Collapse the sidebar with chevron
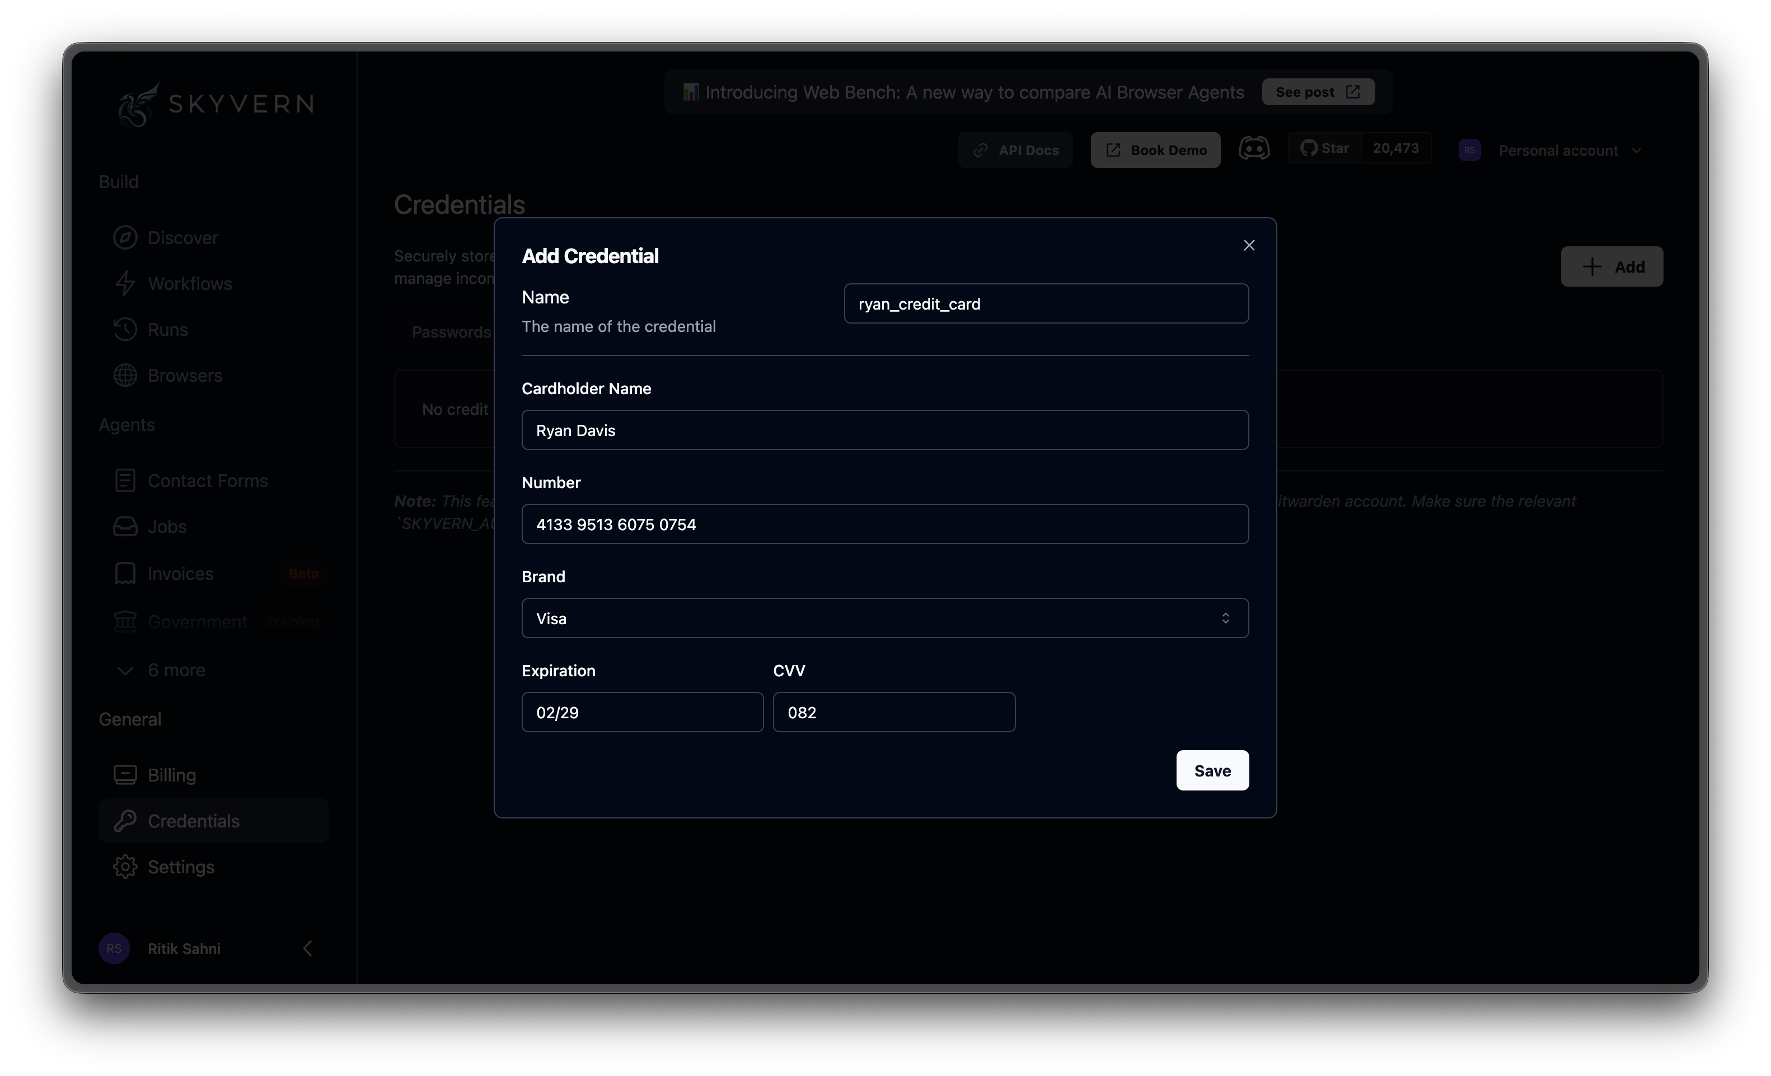This screenshot has height=1076, width=1771. click(x=308, y=948)
